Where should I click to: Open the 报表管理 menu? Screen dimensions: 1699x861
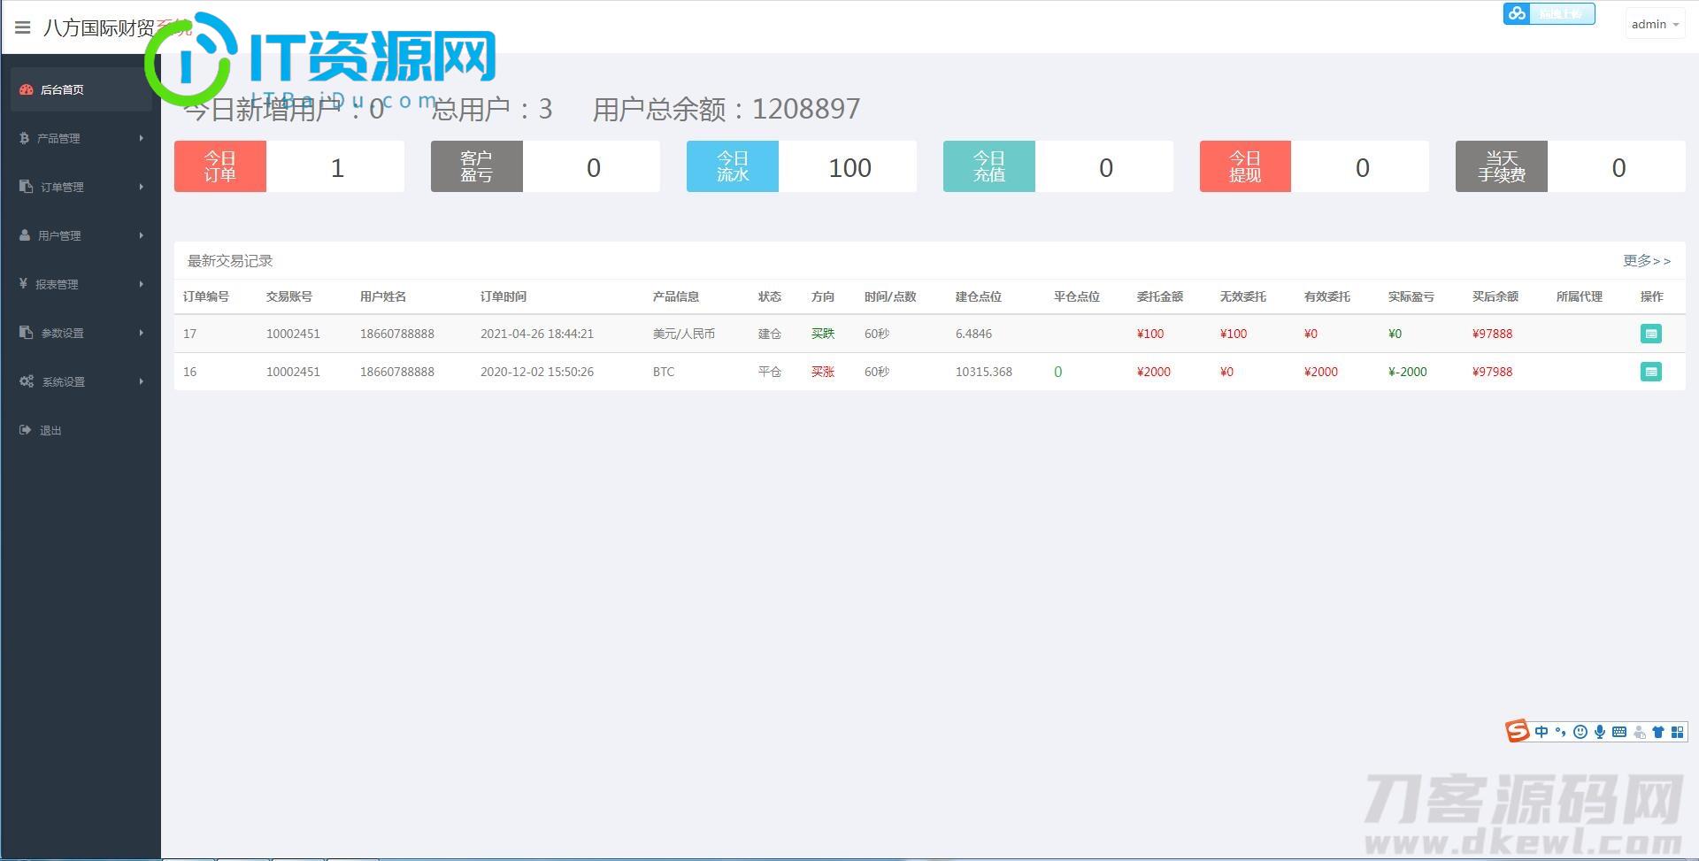[81, 284]
